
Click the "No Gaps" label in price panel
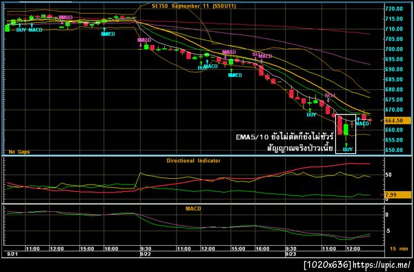(19, 152)
